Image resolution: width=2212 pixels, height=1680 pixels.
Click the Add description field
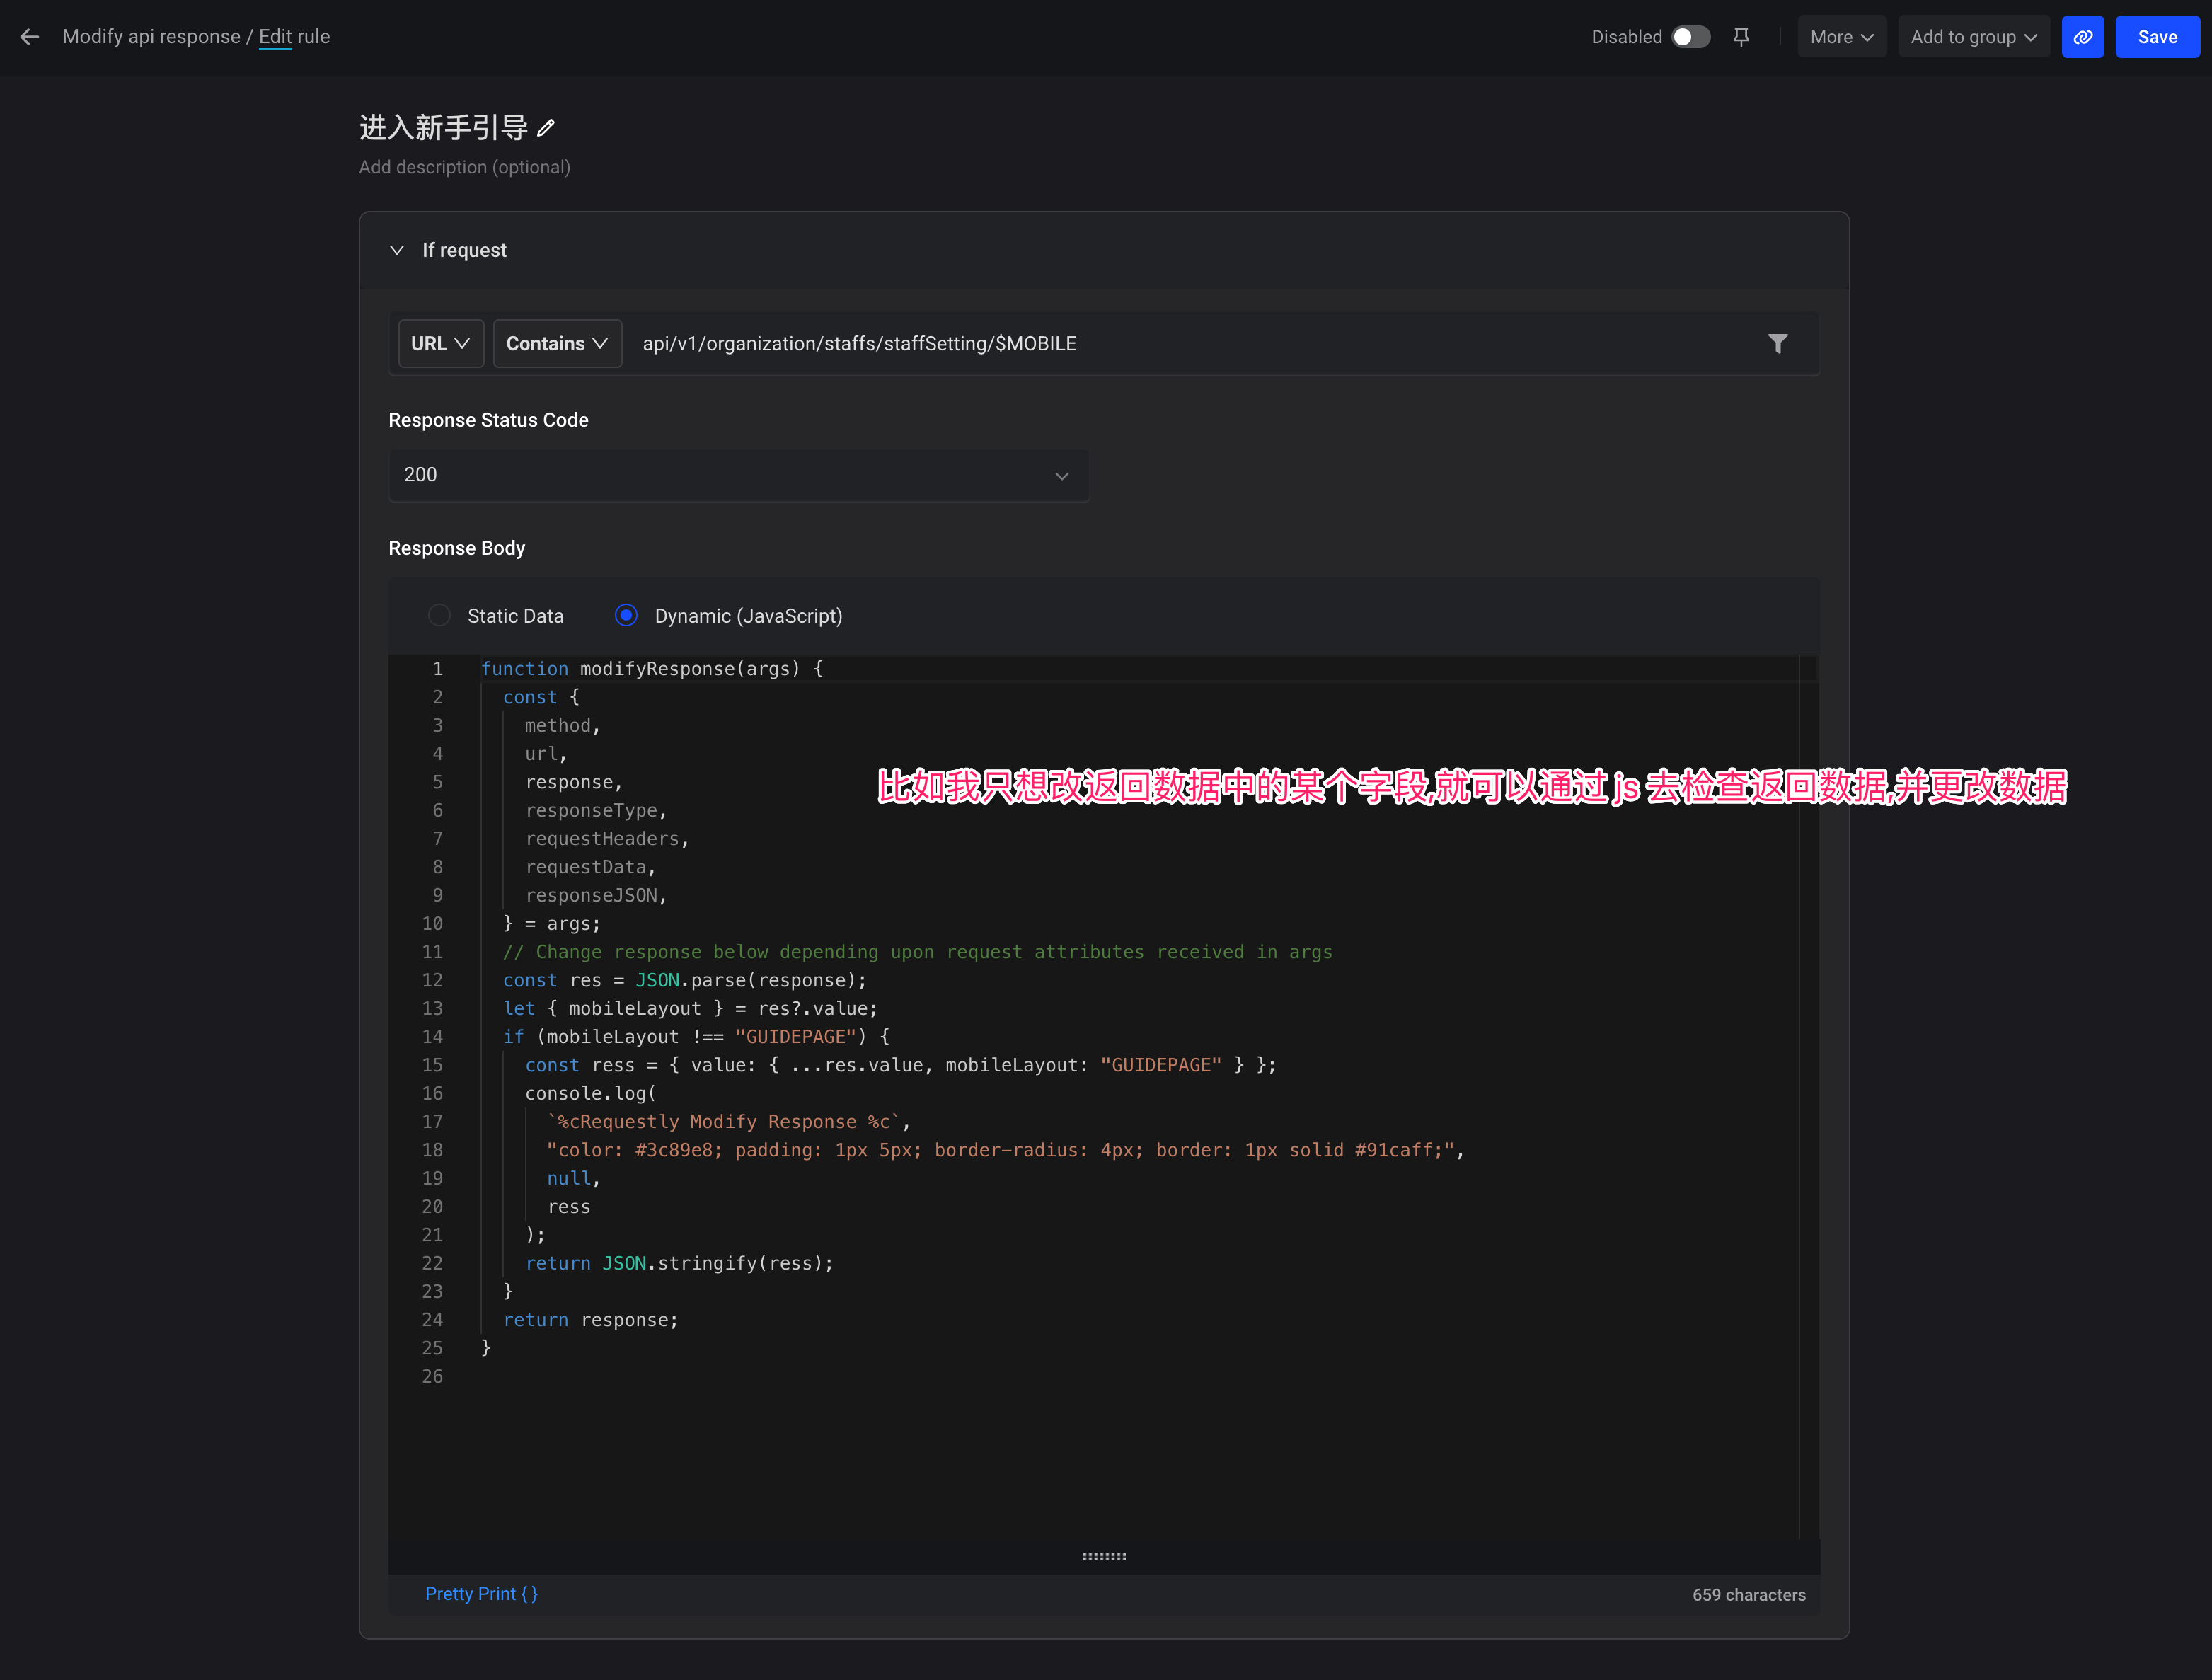point(465,167)
